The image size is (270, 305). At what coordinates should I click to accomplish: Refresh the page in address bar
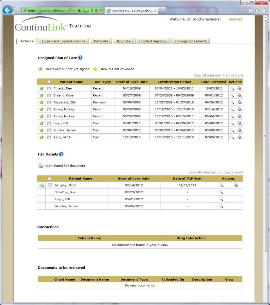(x=96, y=10)
